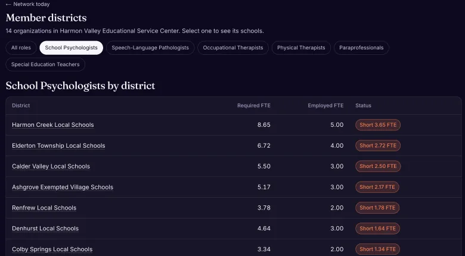Click the 14 organizations description text

tap(135, 31)
